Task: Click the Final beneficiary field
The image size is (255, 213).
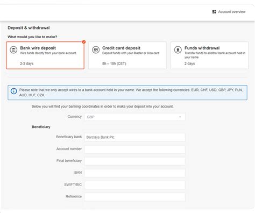Action: click(x=134, y=161)
